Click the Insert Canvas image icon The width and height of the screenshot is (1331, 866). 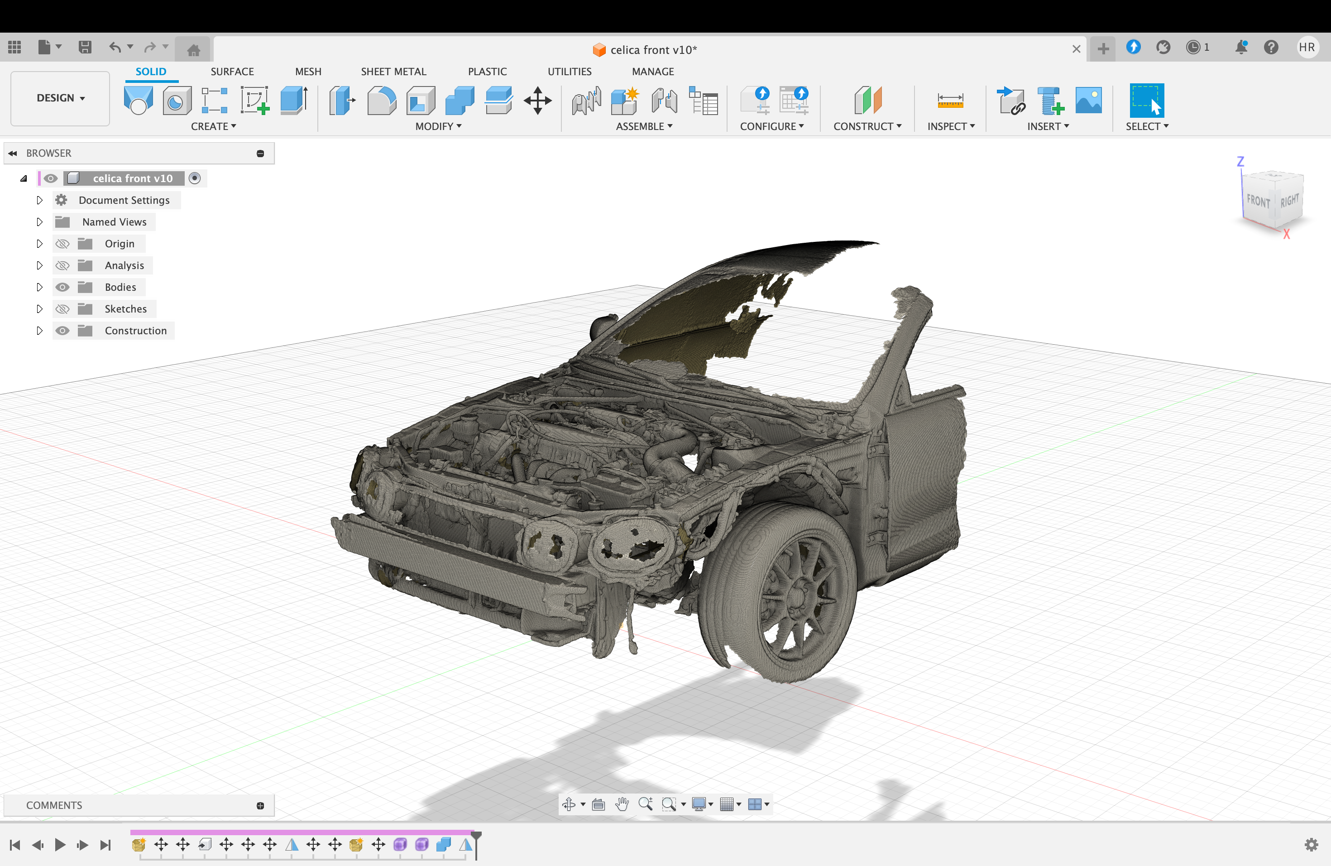click(1088, 101)
